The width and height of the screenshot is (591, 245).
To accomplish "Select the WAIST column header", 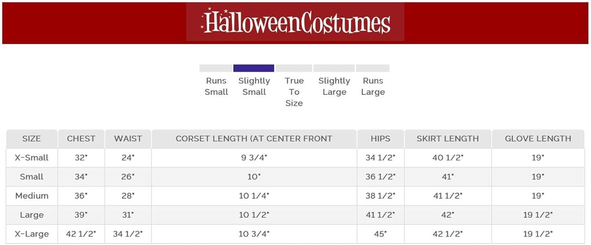I will 128,139.
